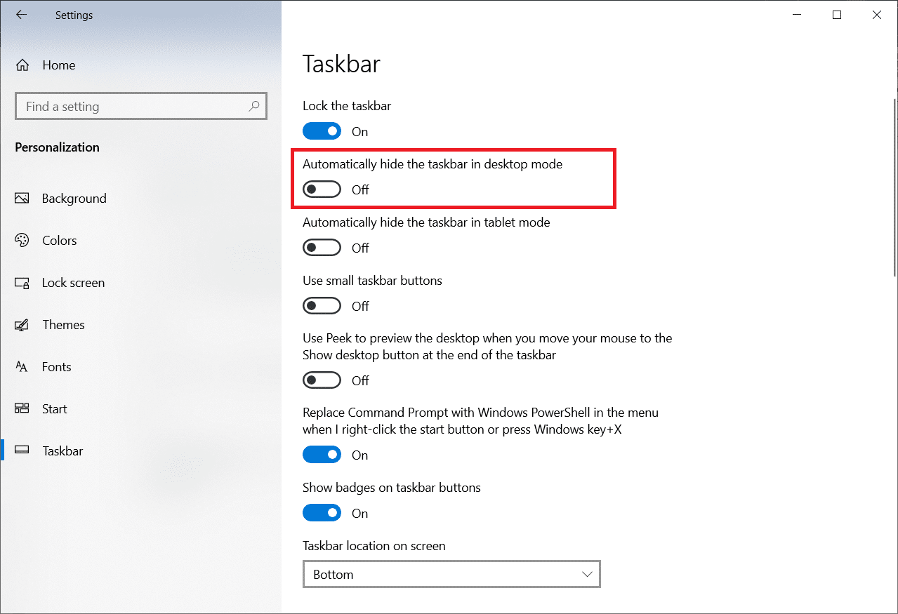Select the Background picture icon

[x=22, y=199]
